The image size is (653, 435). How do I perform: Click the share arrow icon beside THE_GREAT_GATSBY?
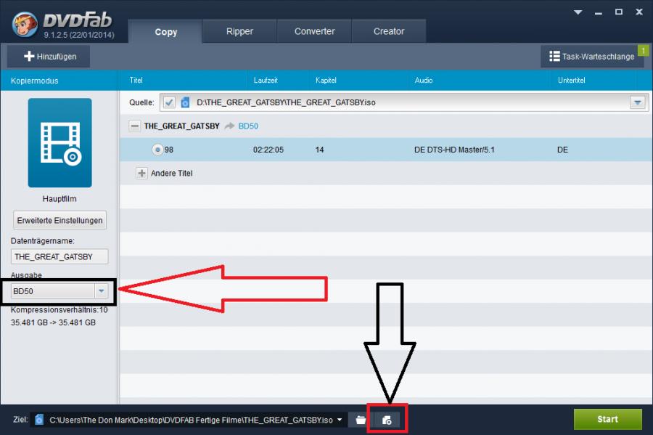[229, 126]
